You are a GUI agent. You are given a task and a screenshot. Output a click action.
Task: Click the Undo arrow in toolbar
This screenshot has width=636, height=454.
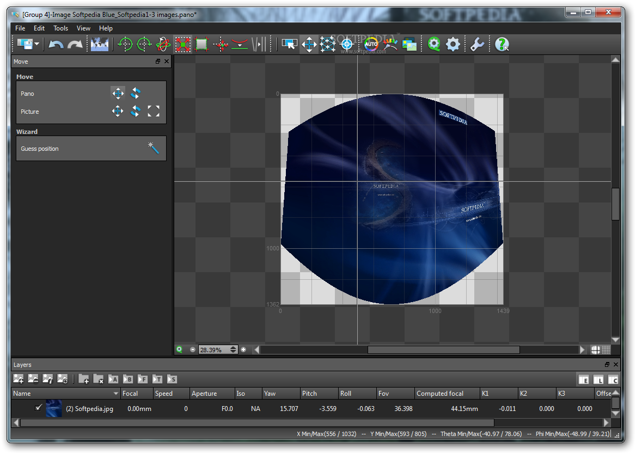tap(56, 44)
